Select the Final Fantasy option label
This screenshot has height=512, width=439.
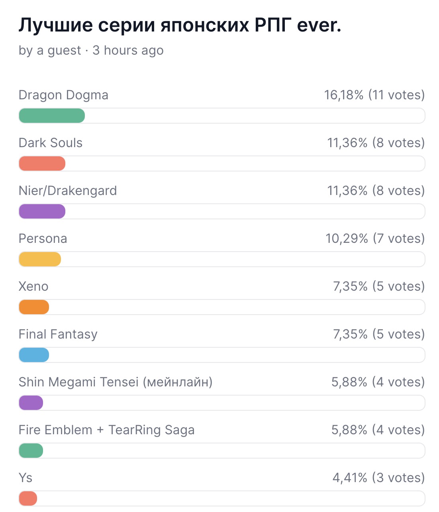58,335
